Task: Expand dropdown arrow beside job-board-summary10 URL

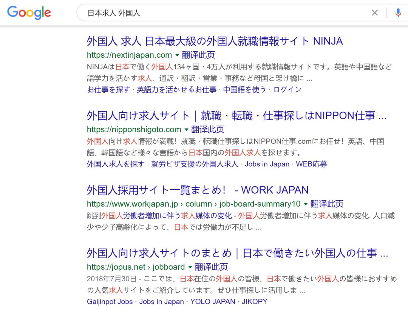Action: point(305,204)
